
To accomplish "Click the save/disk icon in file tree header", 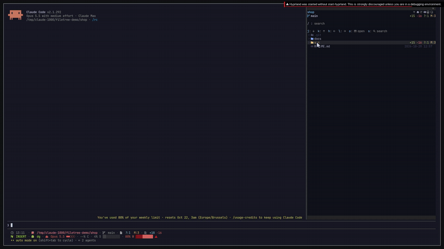I will (x=428, y=12).
